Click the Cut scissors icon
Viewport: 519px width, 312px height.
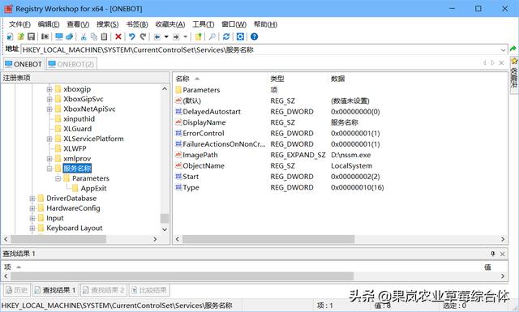[x=84, y=36]
